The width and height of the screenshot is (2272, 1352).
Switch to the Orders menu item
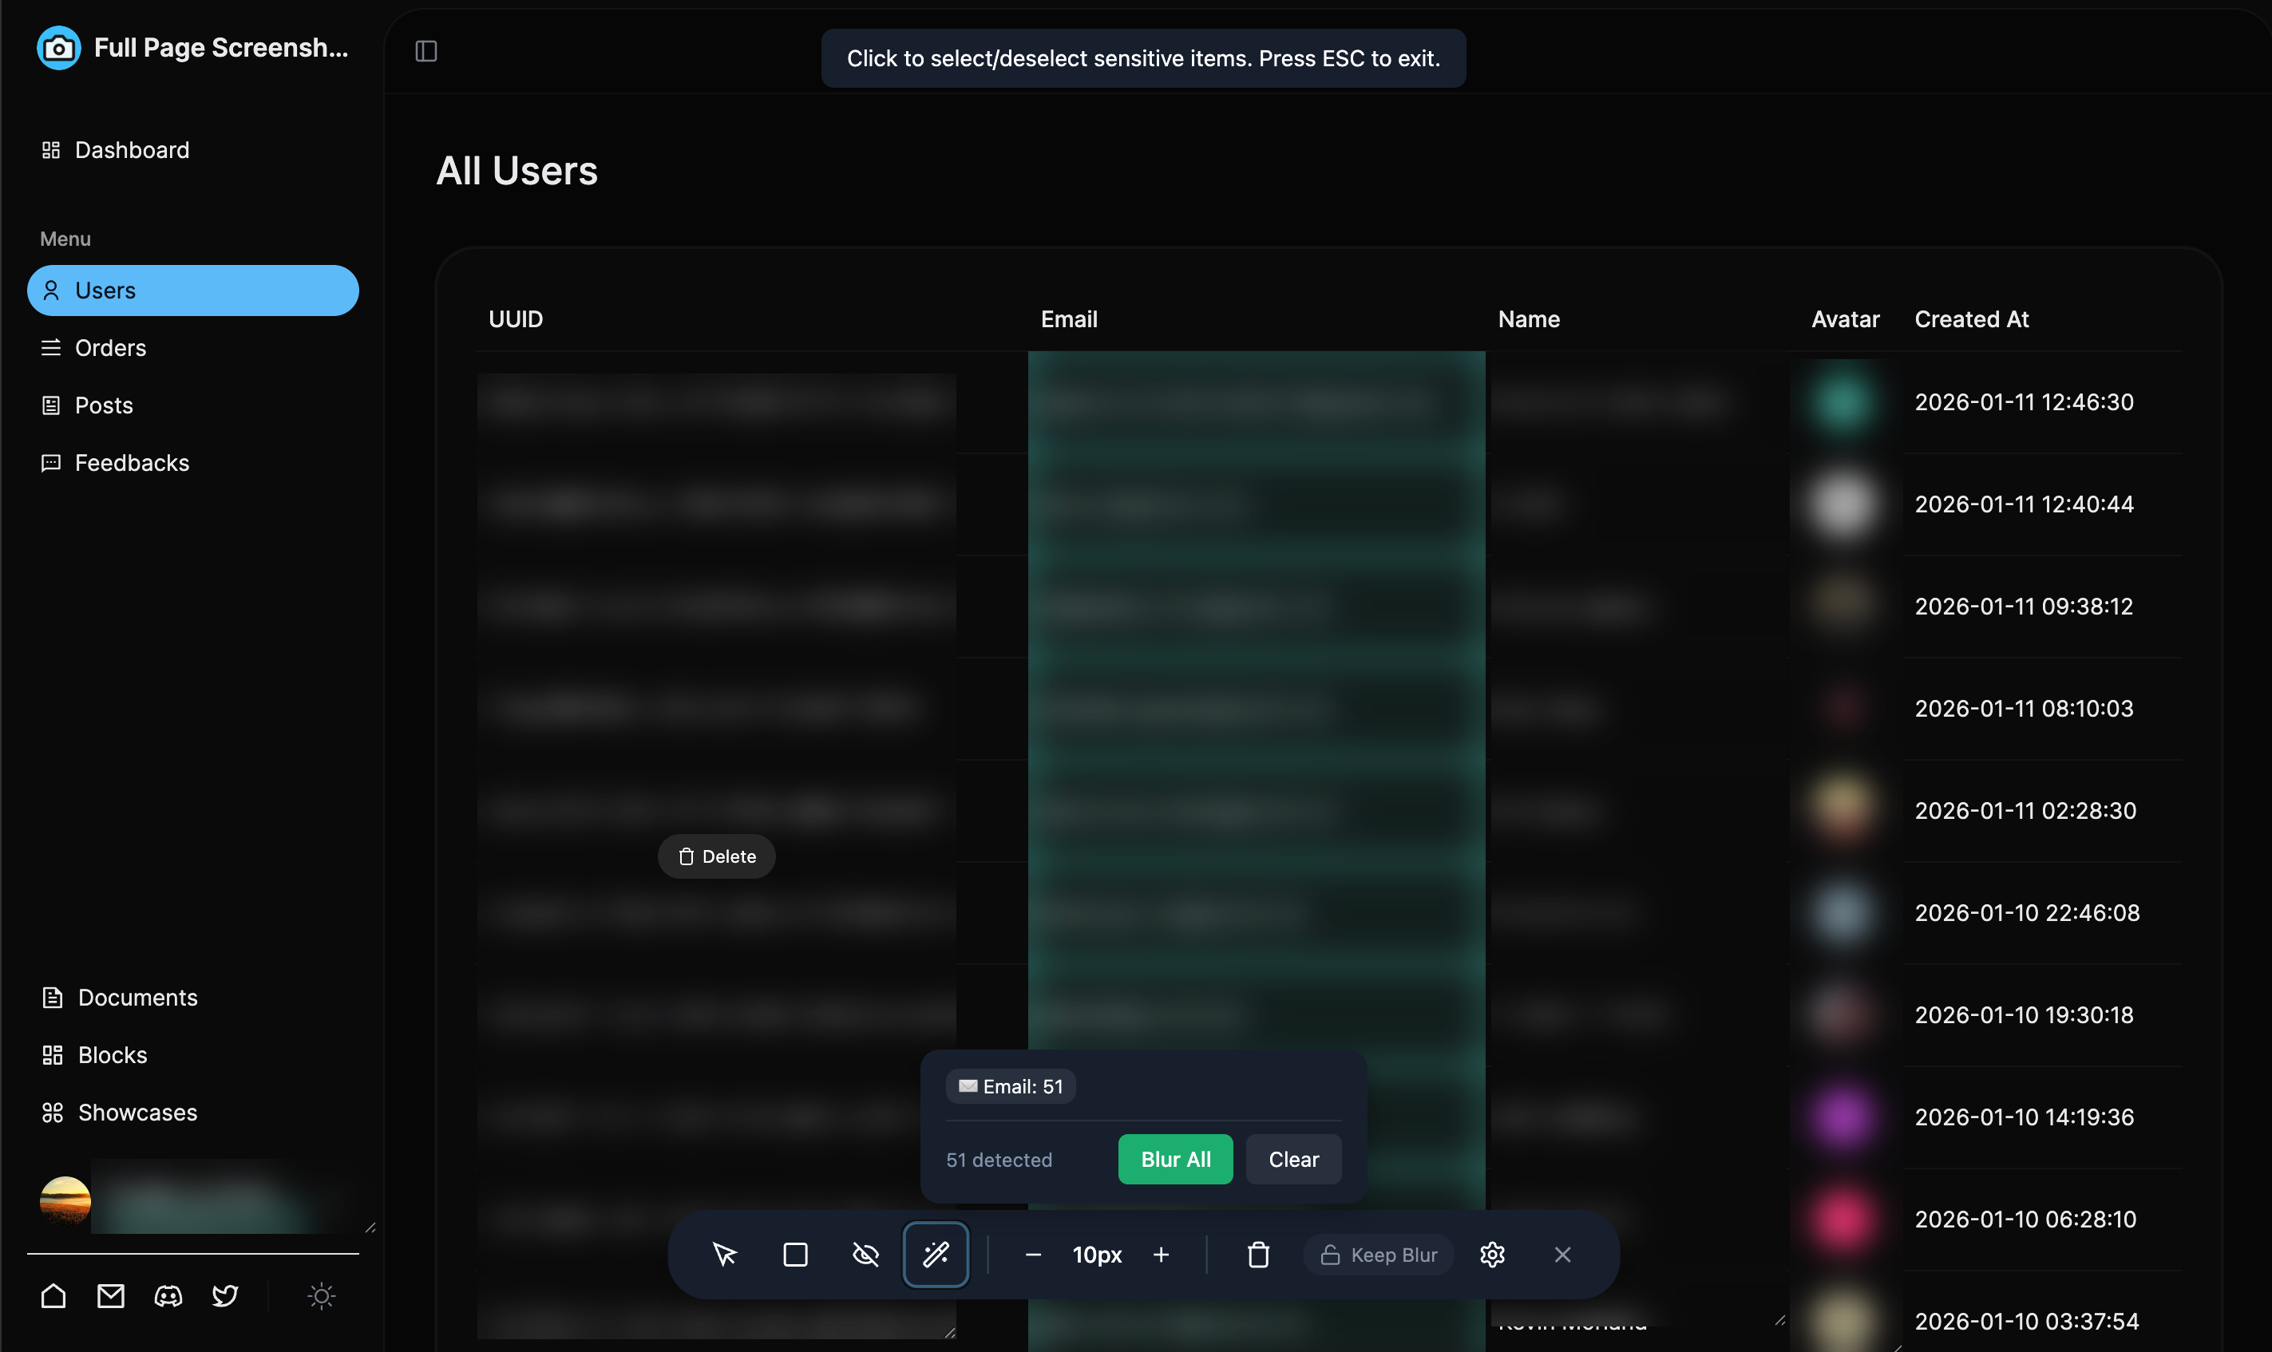pyautogui.click(x=110, y=347)
